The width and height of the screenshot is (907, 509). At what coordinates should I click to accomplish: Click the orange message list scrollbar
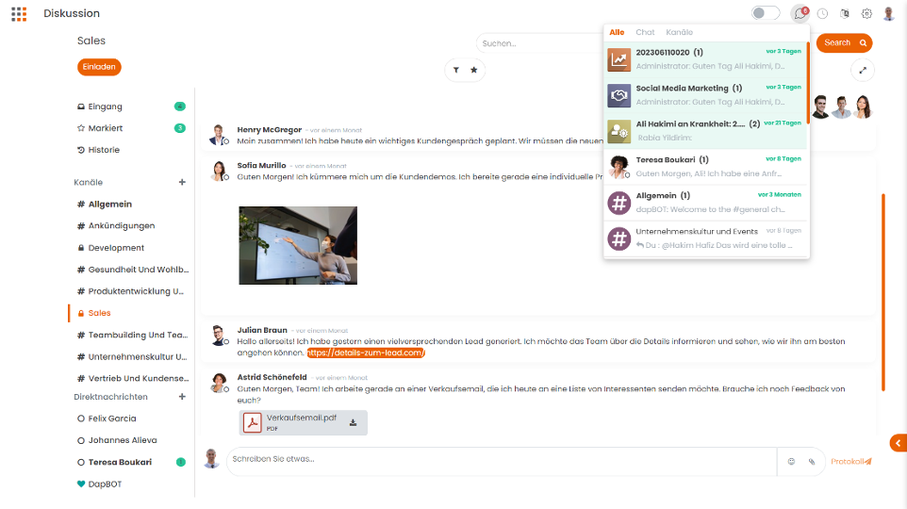pos(883,292)
